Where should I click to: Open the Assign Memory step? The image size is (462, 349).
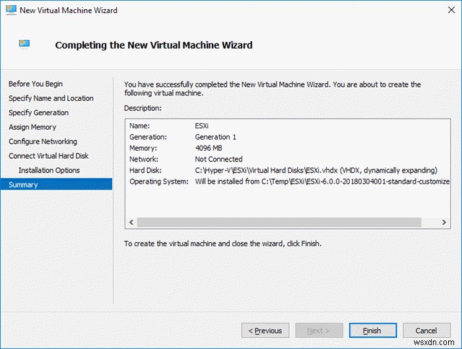pos(32,127)
